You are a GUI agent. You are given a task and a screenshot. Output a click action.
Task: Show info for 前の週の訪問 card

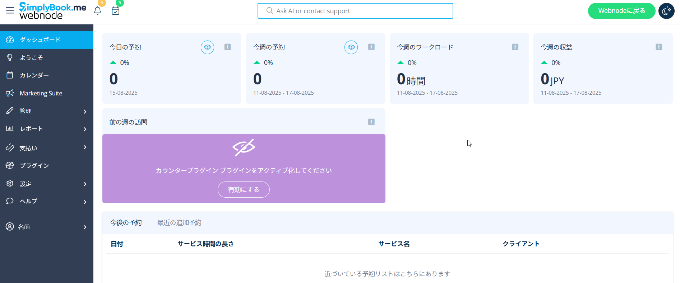pos(371,122)
